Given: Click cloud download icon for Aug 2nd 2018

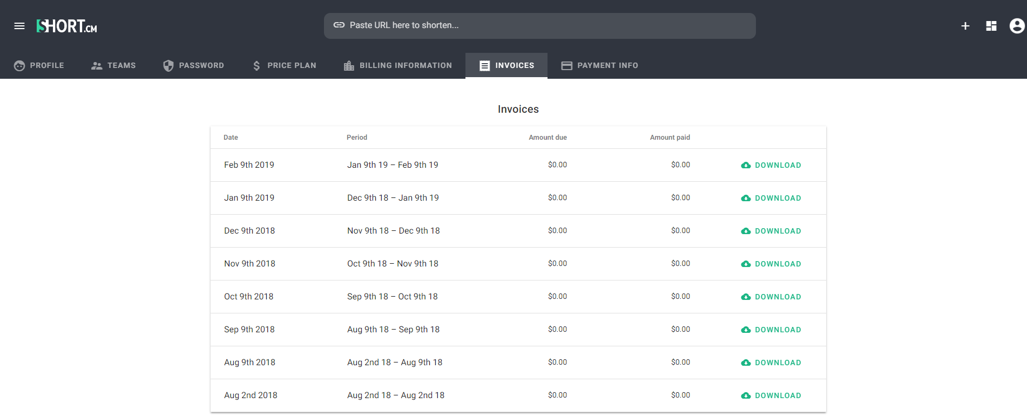Looking at the screenshot, I should pyautogui.click(x=746, y=395).
